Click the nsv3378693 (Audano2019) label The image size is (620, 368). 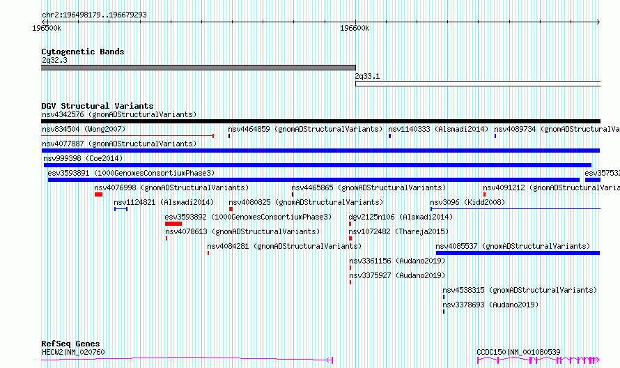coord(490,305)
